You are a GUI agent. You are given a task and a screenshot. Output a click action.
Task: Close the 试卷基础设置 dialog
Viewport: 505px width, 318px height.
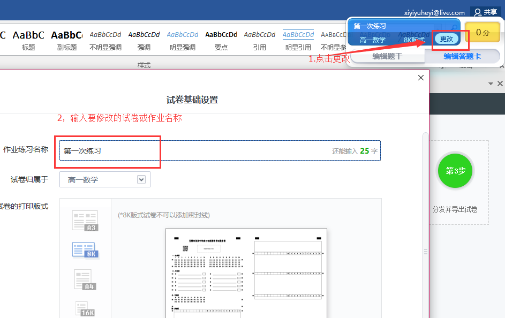421,78
